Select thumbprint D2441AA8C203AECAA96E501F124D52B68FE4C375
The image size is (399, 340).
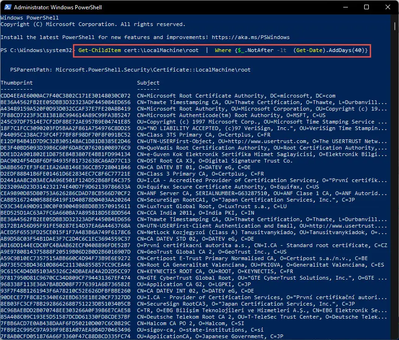pos(65,180)
